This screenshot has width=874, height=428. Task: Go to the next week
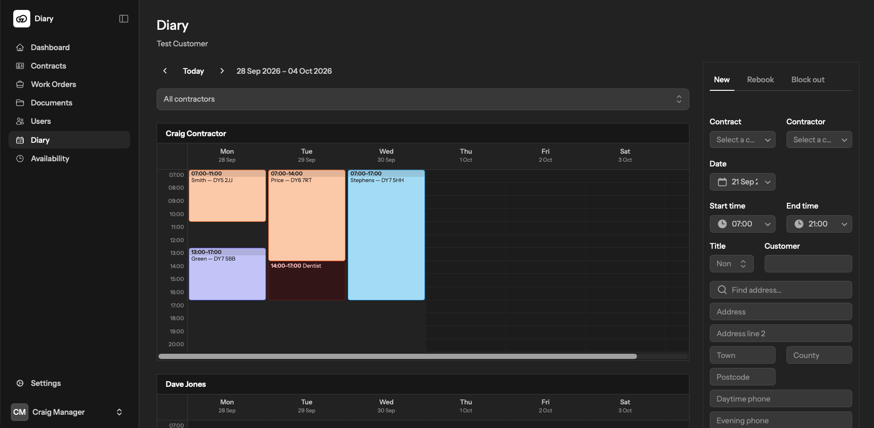(222, 71)
